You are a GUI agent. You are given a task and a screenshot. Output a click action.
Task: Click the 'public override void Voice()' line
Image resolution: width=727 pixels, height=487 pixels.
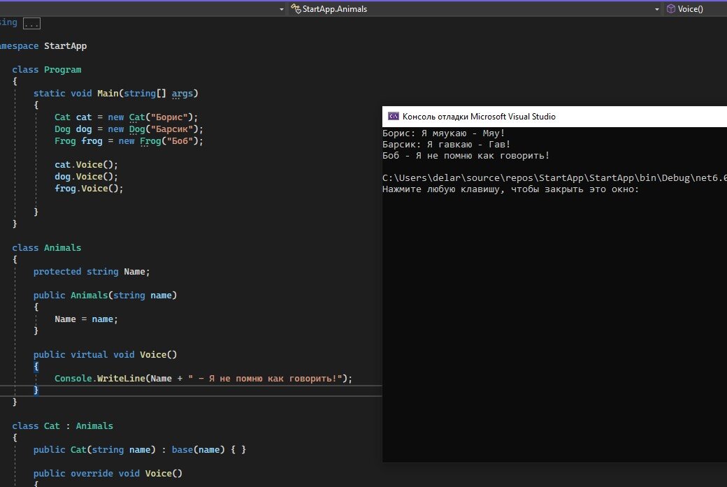pos(108,474)
